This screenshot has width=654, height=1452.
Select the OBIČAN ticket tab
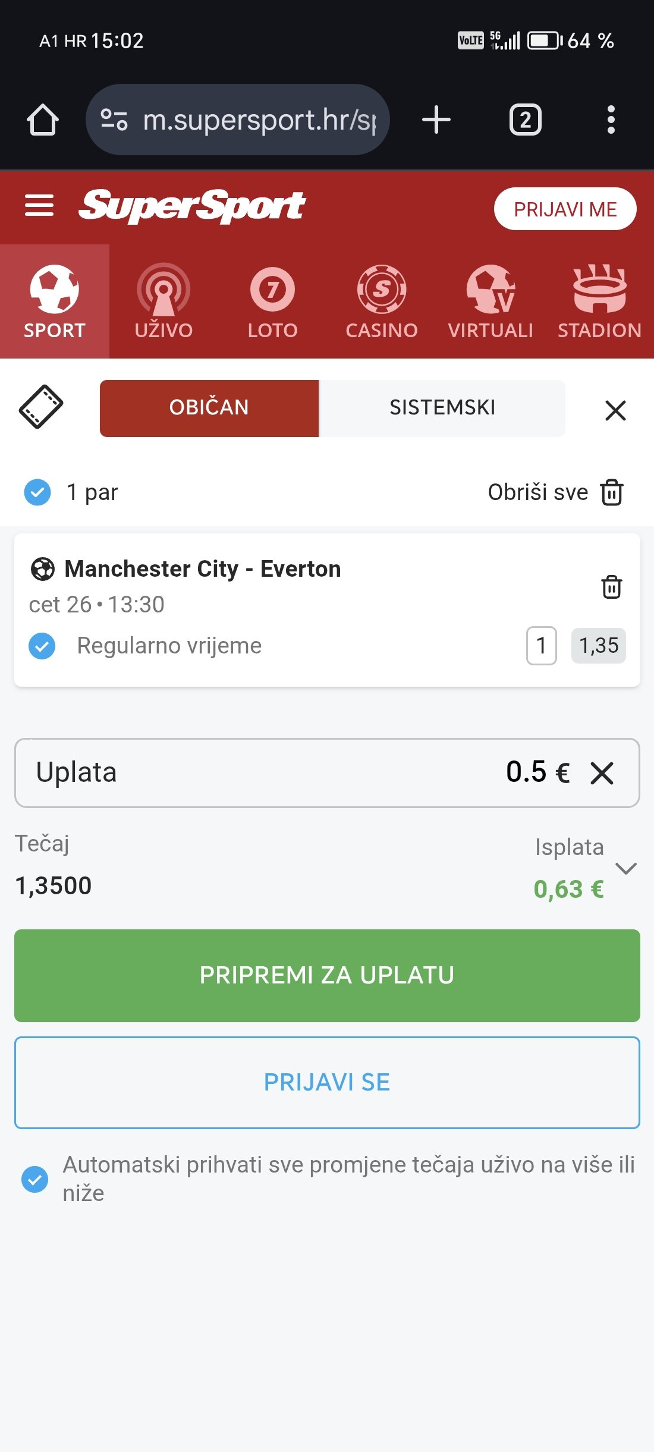pos(209,408)
